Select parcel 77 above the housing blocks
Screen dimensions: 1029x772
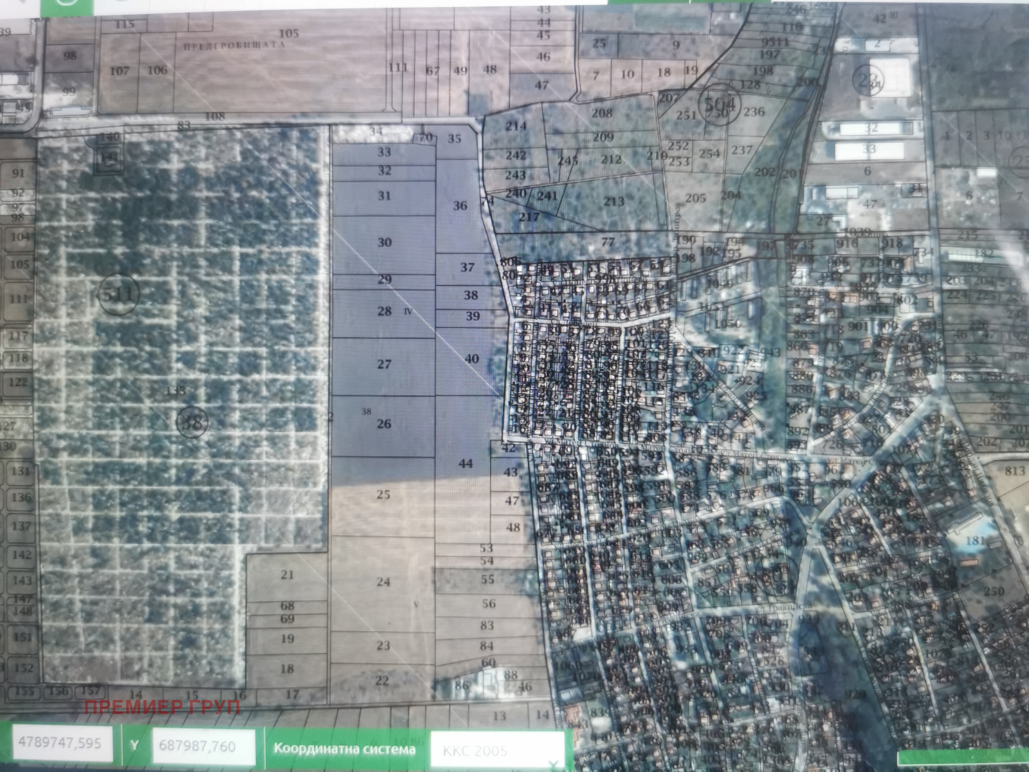tap(608, 243)
